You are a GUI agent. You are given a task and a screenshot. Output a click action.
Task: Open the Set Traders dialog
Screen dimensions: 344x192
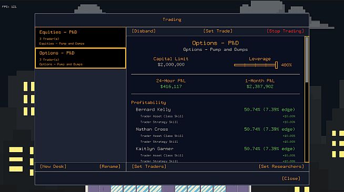point(149,166)
